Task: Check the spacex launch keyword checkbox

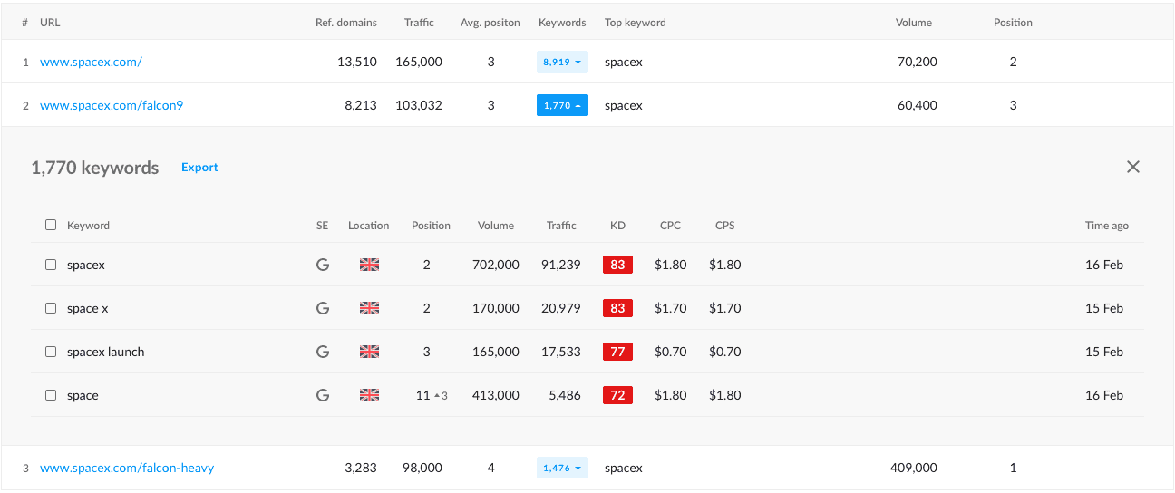Action: (51, 352)
